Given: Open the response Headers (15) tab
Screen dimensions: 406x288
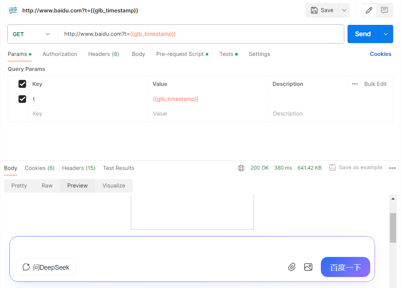Looking at the screenshot, I should (x=79, y=168).
